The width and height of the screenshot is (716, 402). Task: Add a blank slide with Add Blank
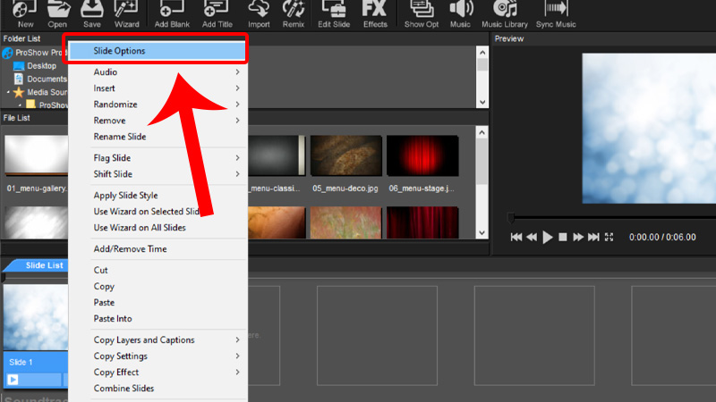tap(172, 13)
